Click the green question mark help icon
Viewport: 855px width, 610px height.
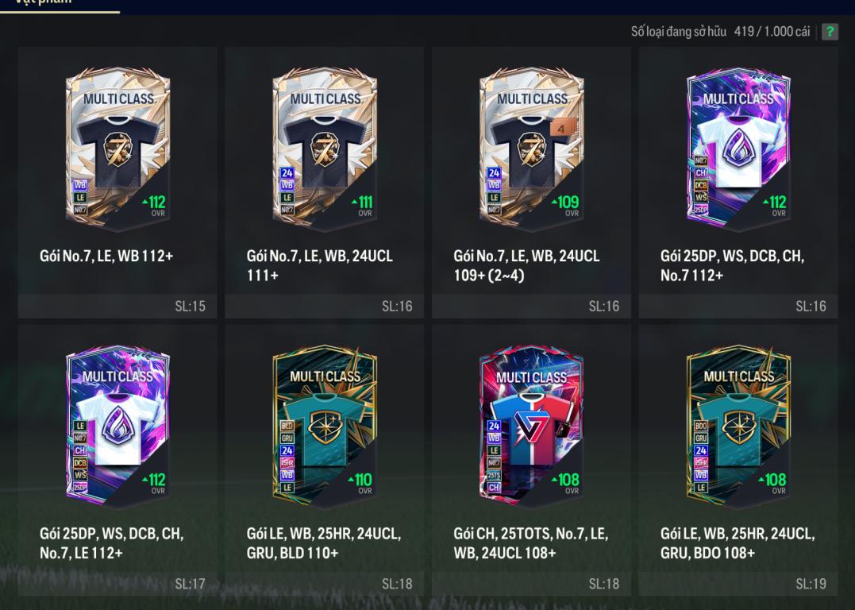click(x=830, y=32)
